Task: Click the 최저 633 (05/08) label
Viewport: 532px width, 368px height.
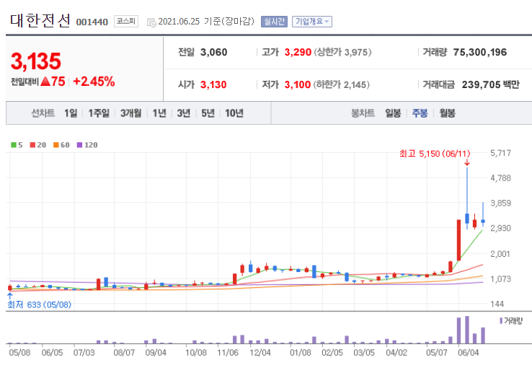Action: 40,305
